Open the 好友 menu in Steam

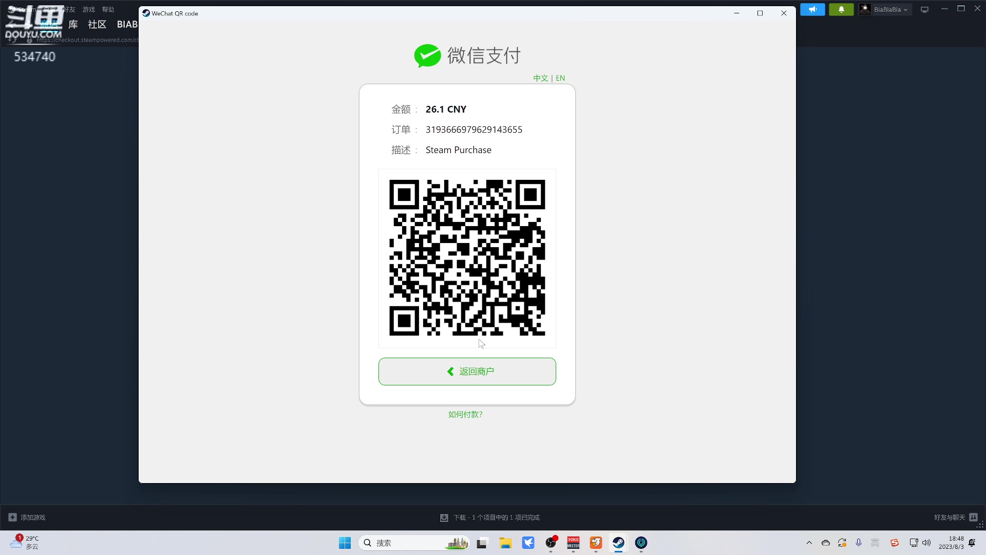[69, 9]
